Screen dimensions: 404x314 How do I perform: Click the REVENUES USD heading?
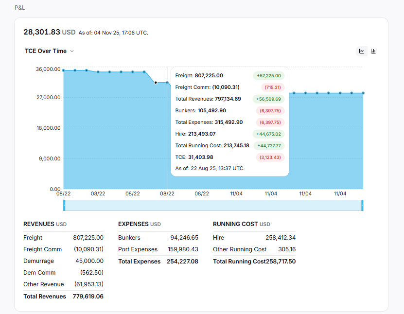pyautogui.click(x=45, y=224)
